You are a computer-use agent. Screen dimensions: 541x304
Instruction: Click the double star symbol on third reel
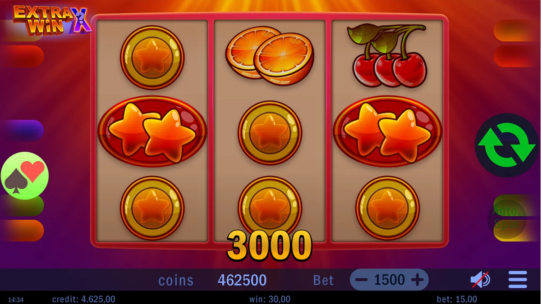click(x=387, y=132)
